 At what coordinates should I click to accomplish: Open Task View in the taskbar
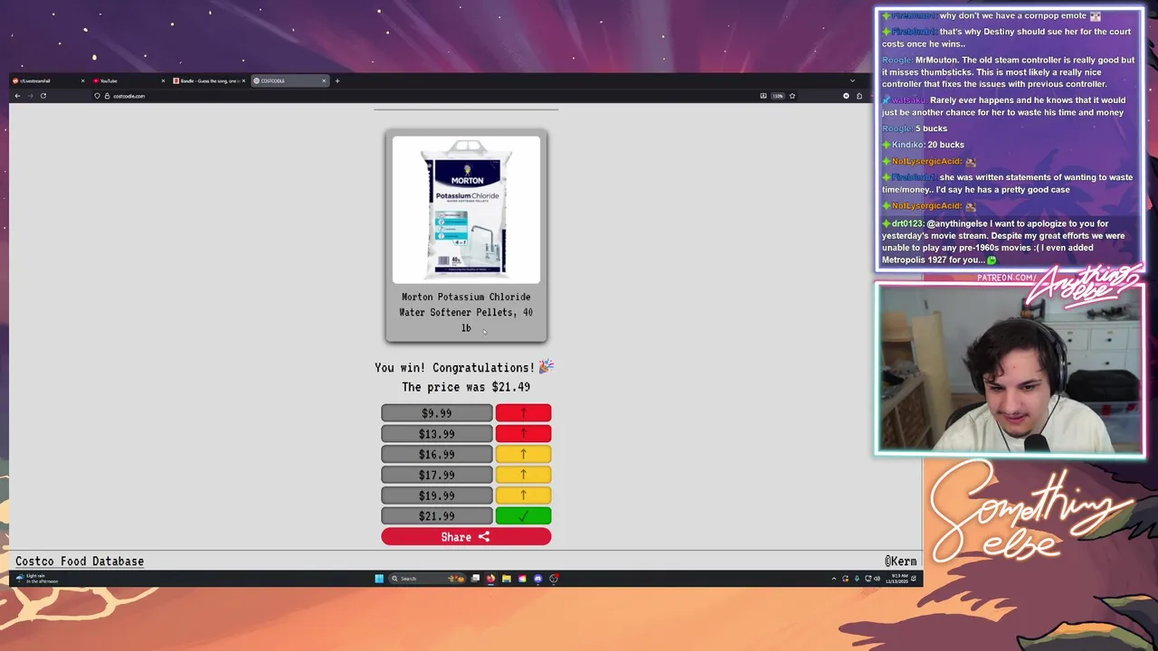click(475, 579)
